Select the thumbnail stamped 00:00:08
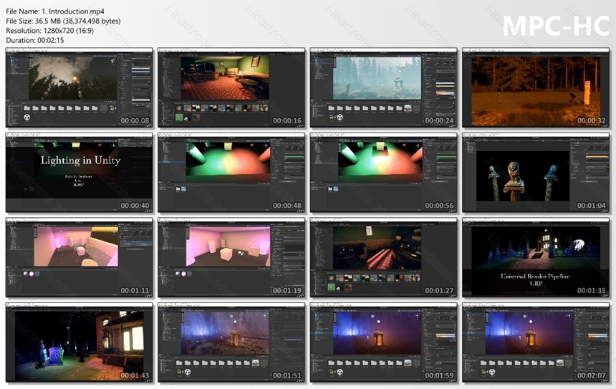Image resolution: width=616 pixels, height=389 pixels. pos(79,87)
